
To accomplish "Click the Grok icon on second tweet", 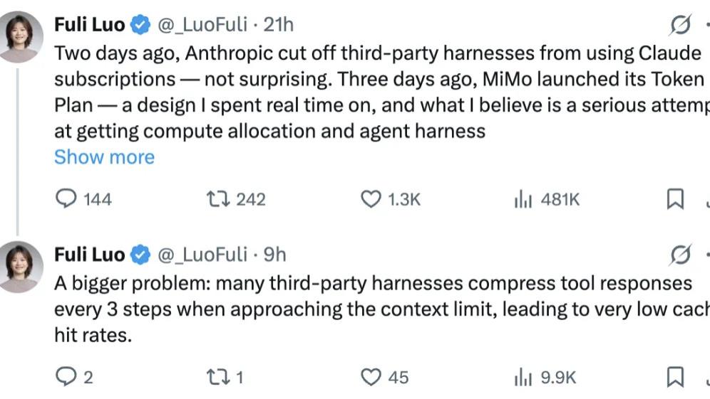I will point(681,254).
